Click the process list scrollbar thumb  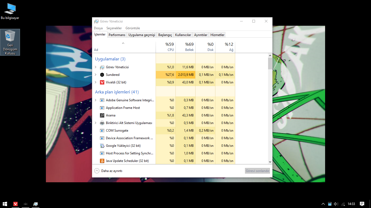[x=270, y=63]
